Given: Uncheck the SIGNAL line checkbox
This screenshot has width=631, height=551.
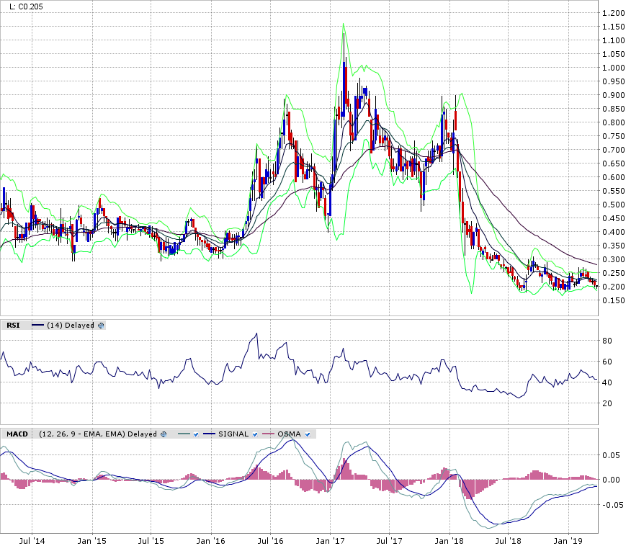Looking at the screenshot, I should (x=254, y=434).
